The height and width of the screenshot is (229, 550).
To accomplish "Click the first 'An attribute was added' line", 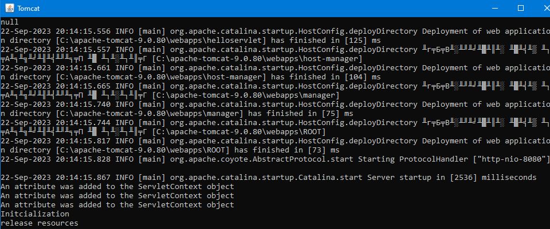I will 117,187.
